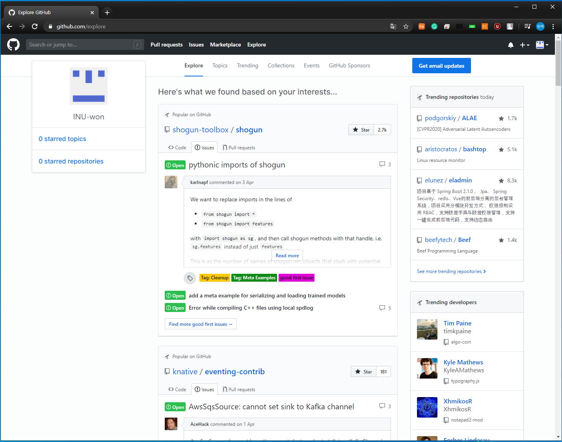Open the GitHub Octocat home logo

point(13,45)
